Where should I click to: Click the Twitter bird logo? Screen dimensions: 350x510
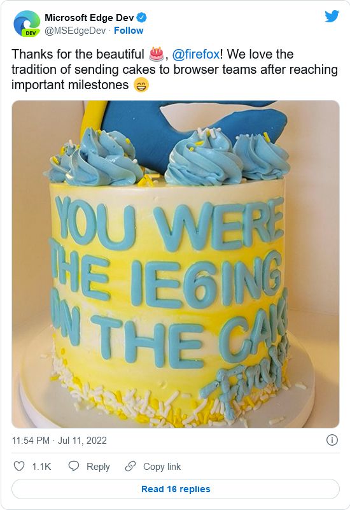click(332, 17)
